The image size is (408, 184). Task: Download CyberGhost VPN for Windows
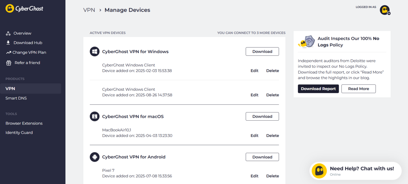tap(262, 52)
